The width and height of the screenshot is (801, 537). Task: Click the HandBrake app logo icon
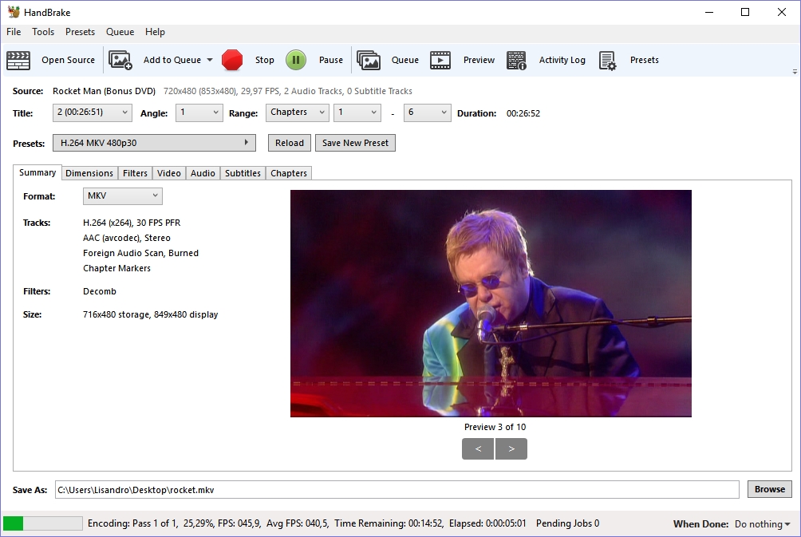point(14,12)
